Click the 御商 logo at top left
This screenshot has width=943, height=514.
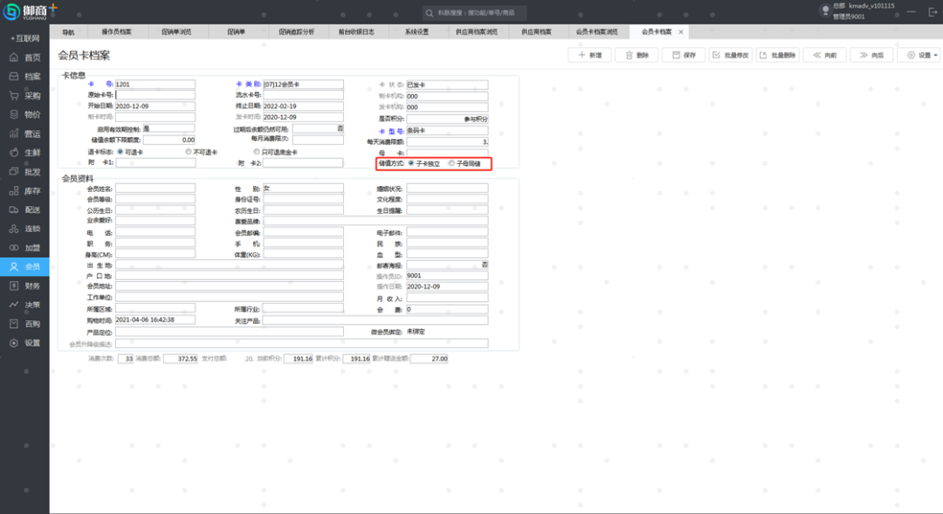pyautogui.click(x=30, y=10)
